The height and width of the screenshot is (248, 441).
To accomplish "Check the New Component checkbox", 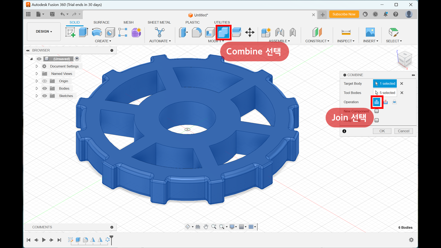I will tap(377, 111).
